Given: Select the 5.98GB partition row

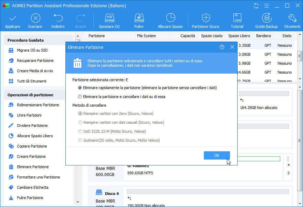Looking at the screenshot, I should (266, 63).
